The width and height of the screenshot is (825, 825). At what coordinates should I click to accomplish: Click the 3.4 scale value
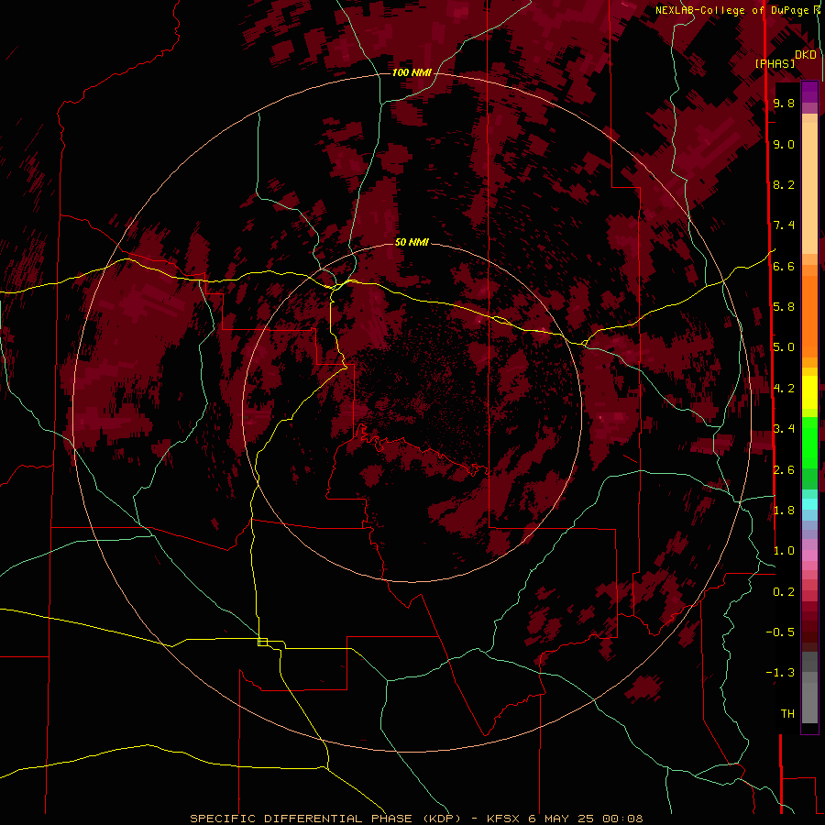(784, 429)
